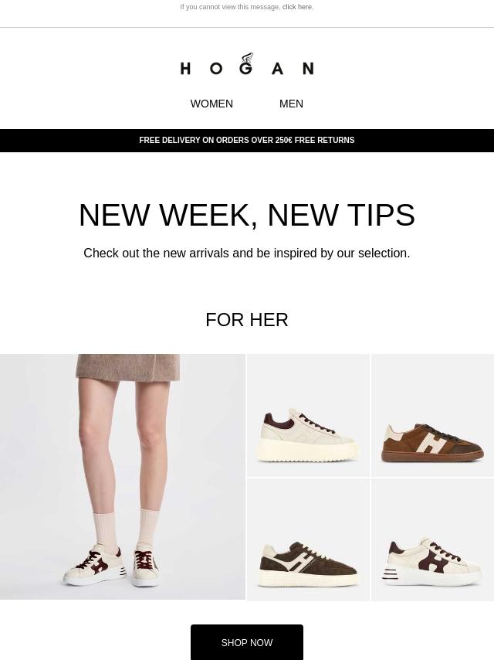Click the letter H in Hogan logo
Viewport: 494px width, 660px height.
(185, 68)
